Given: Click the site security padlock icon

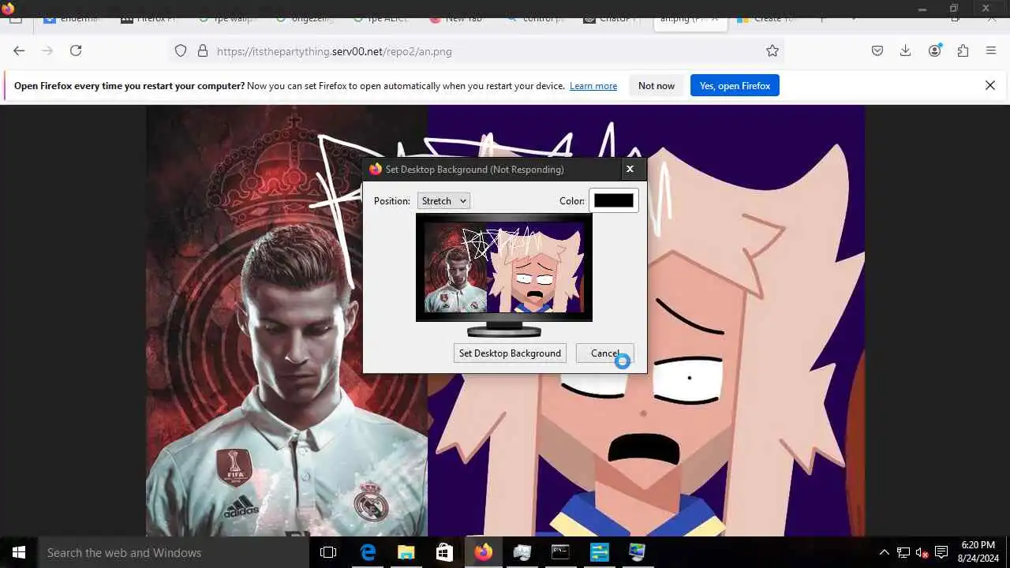Looking at the screenshot, I should point(203,50).
